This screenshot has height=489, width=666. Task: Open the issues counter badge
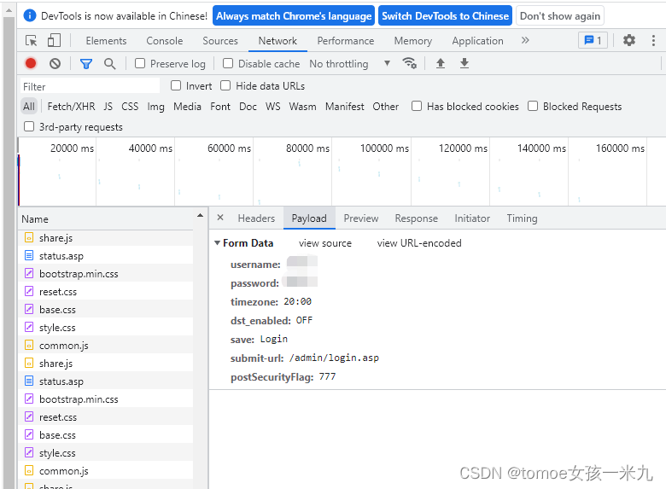[x=593, y=41]
